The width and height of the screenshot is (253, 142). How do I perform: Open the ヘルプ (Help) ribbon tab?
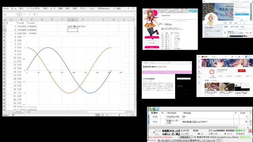92,9
